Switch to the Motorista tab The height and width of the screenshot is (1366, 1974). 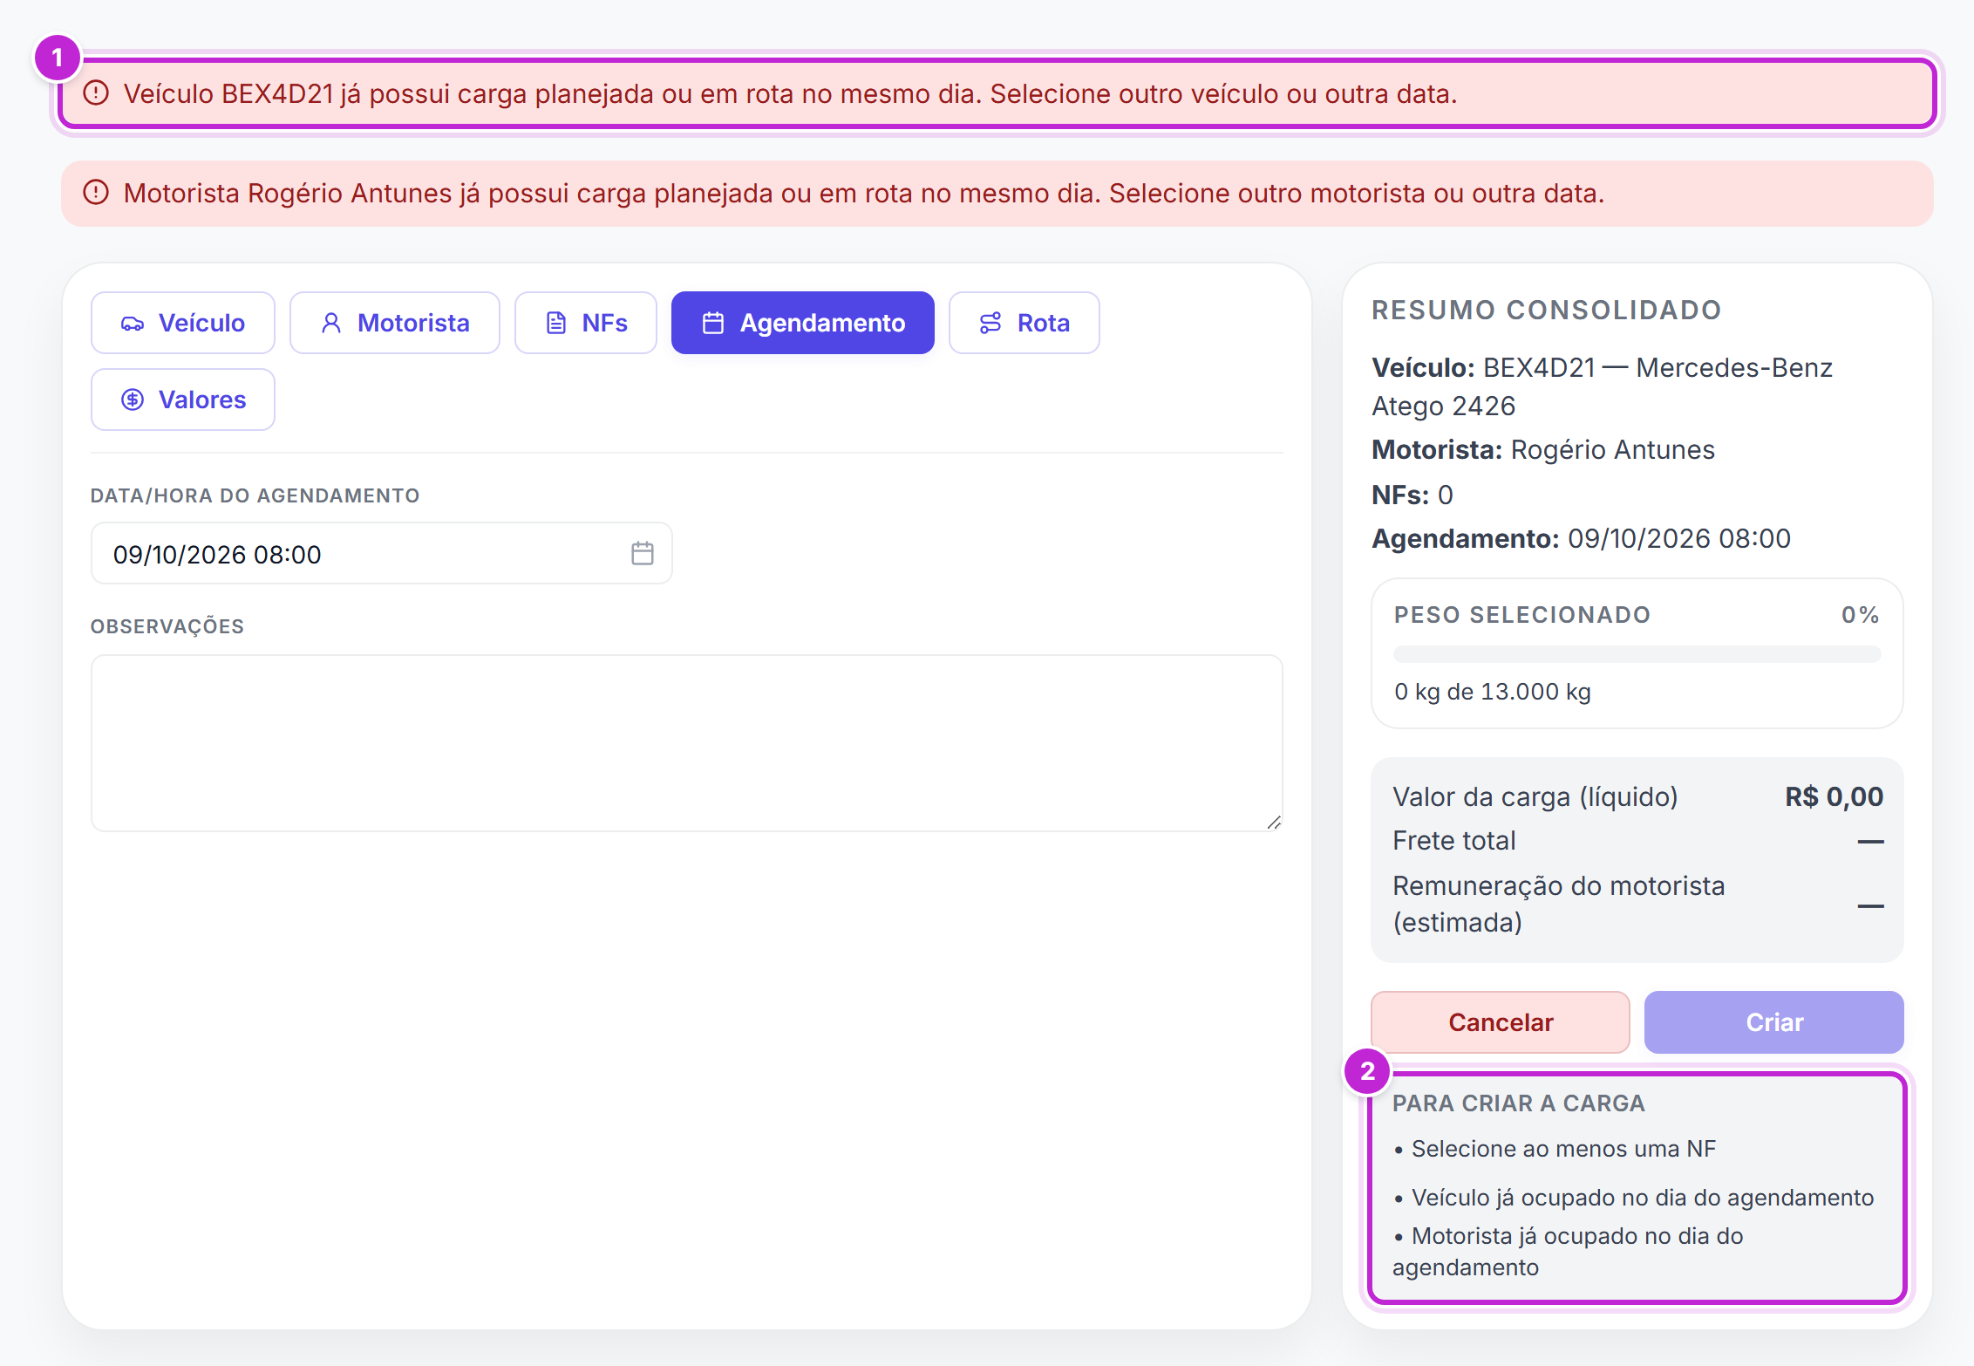click(395, 324)
